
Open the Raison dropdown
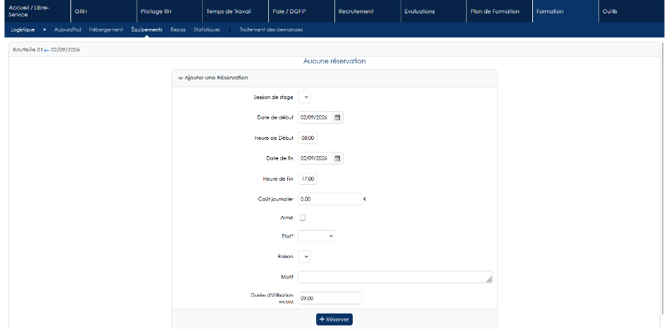304,257
